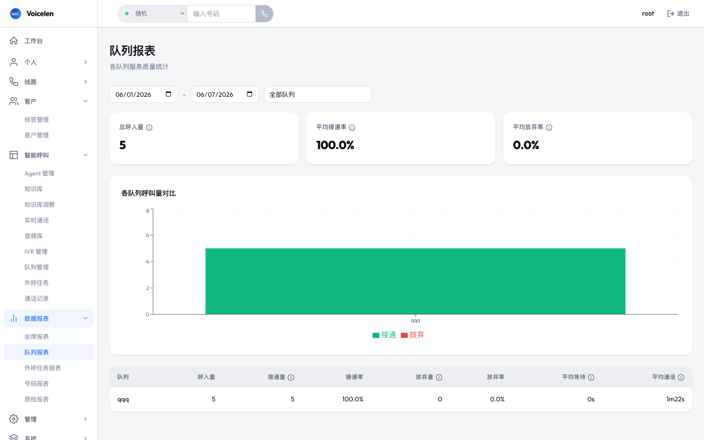This screenshot has width=704, height=440.
Task: Collapse the 客户 menu chevron
Action: coord(86,101)
